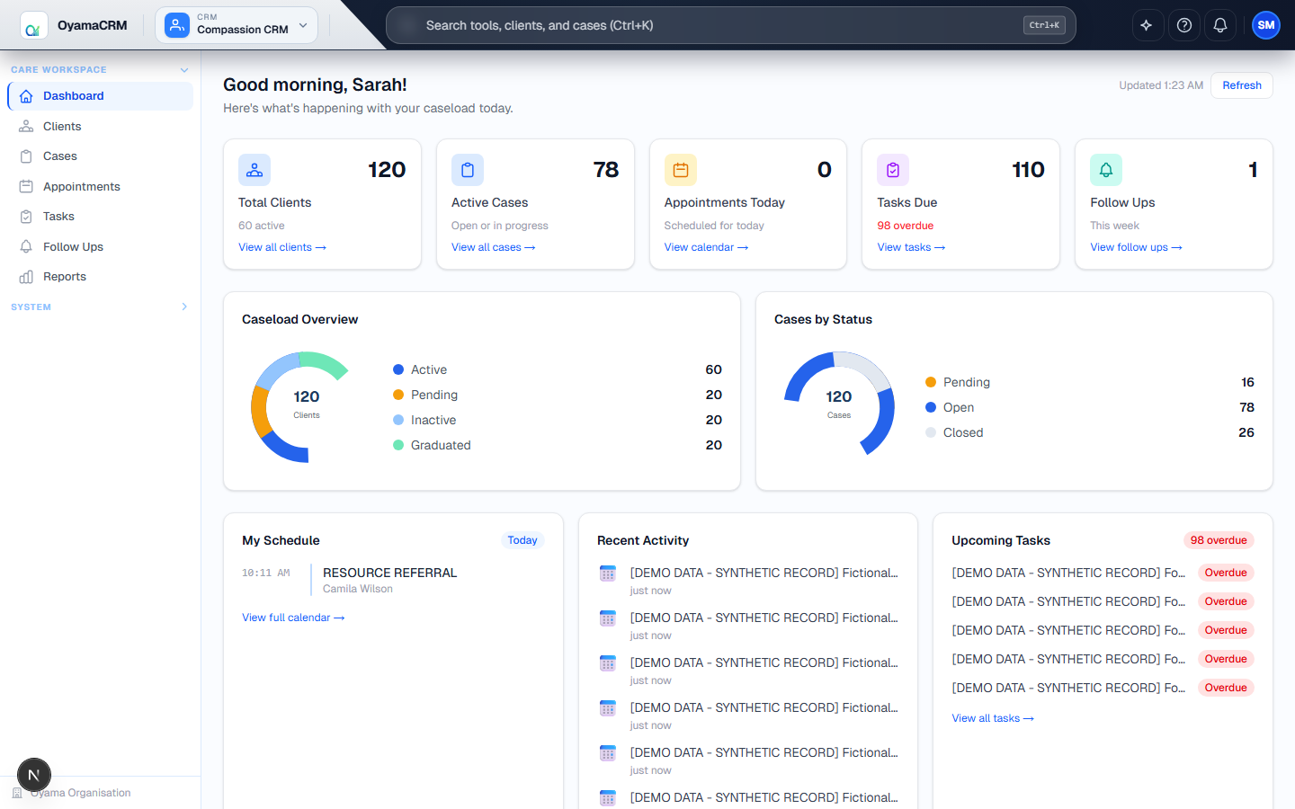
Task: Click the fourth Recent Activity calendar icon
Action: pos(608,708)
